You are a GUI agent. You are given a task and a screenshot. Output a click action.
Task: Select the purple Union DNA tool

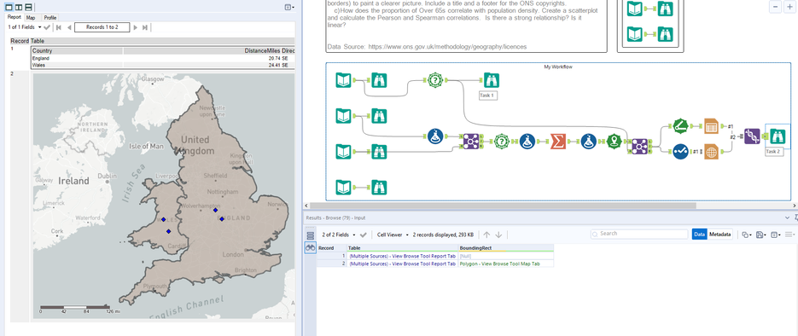point(752,136)
